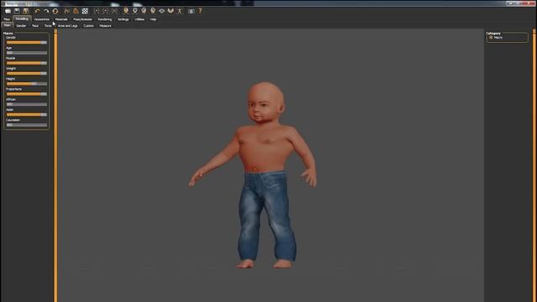Select the Macro category radio button
537x302 pixels.
point(491,38)
